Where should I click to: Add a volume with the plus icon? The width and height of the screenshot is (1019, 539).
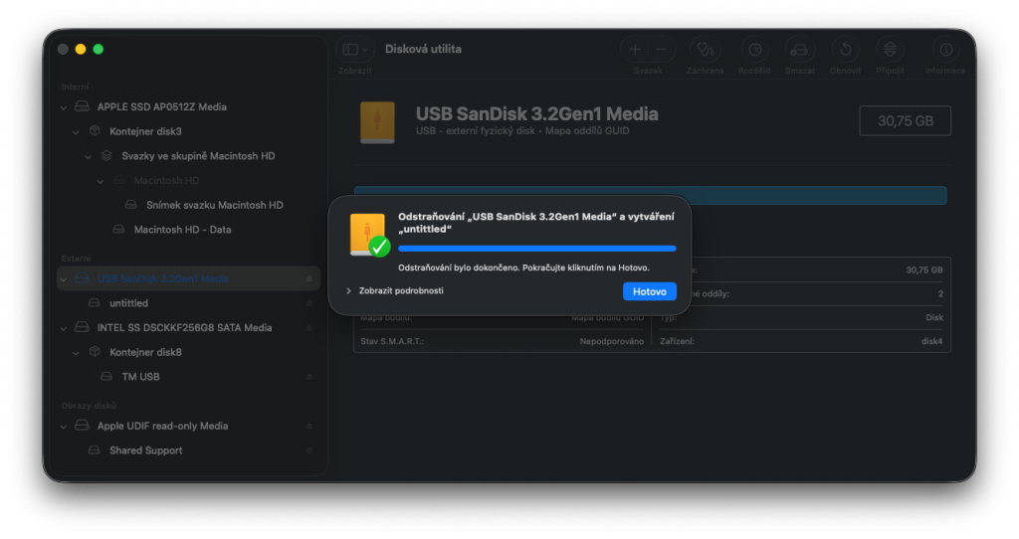636,50
